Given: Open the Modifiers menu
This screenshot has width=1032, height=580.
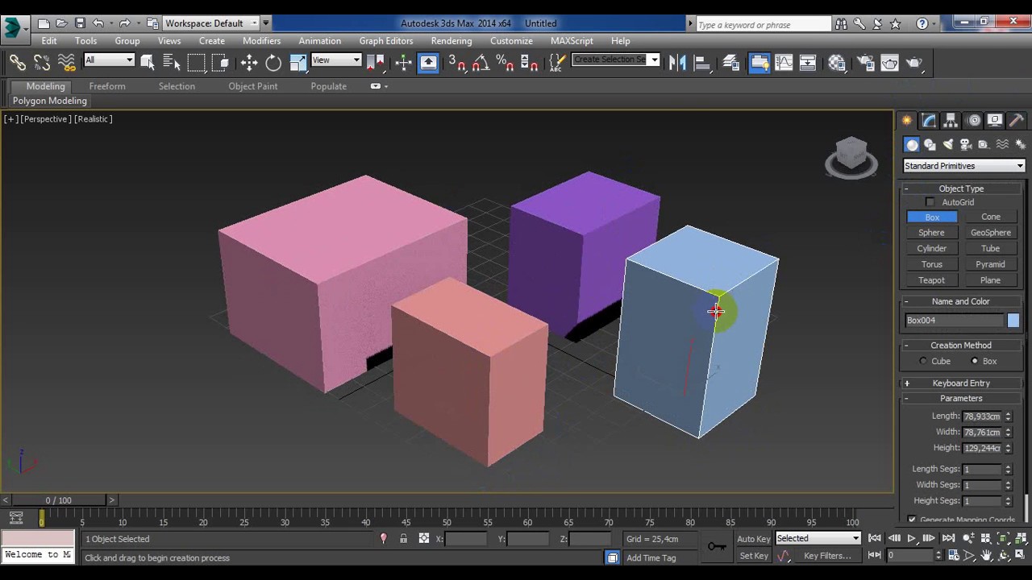Looking at the screenshot, I should pos(262,41).
